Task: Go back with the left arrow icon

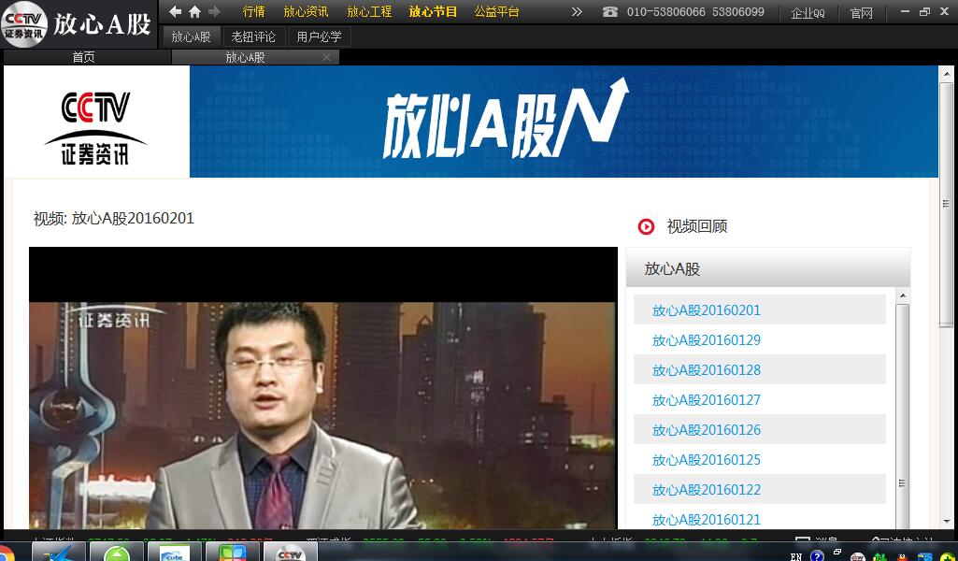Action: (176, 11)
